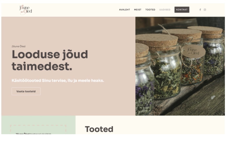This screenshot has height=141, width=227.
Task: Open the UUDISED news link
Action: click(165, 10)
